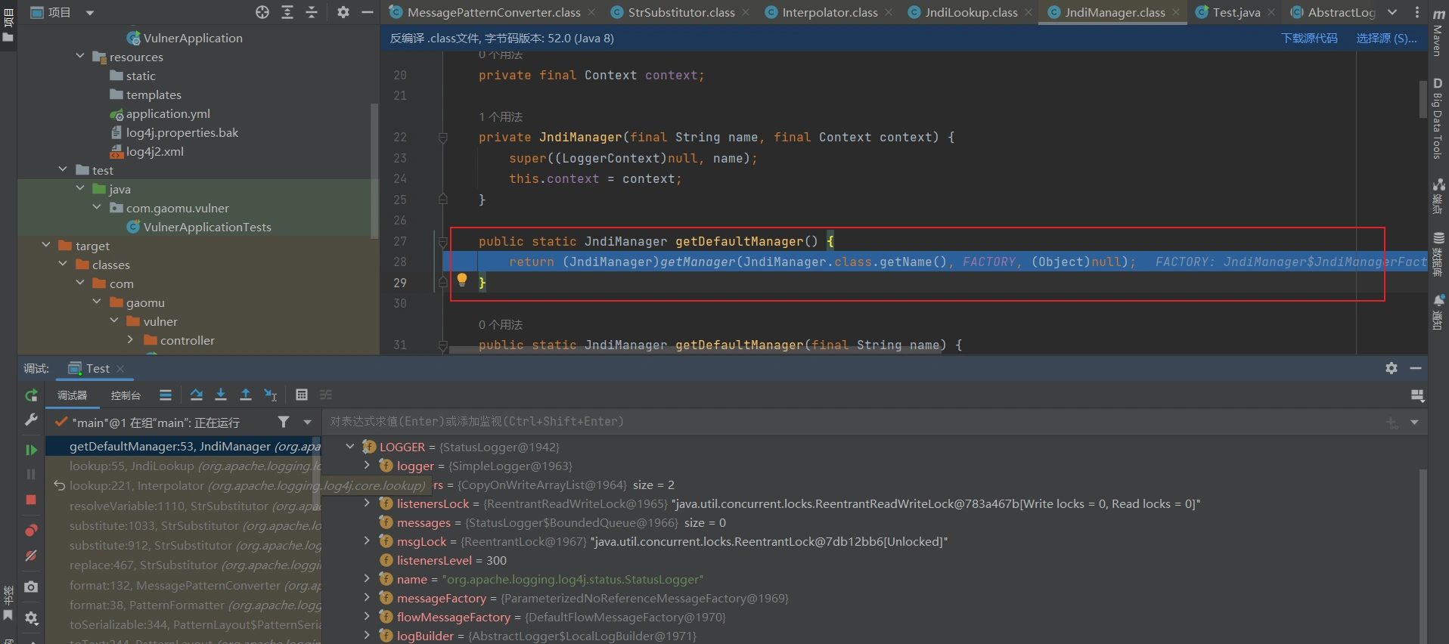Rerun Test with green rerun icon
The width and height of the screenshot is (1449, 644).
coord(31,395)
